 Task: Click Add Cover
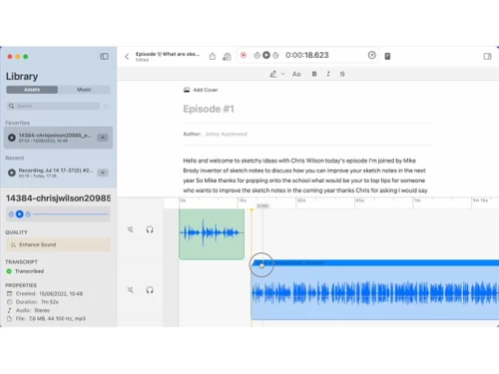pos(201,90)
